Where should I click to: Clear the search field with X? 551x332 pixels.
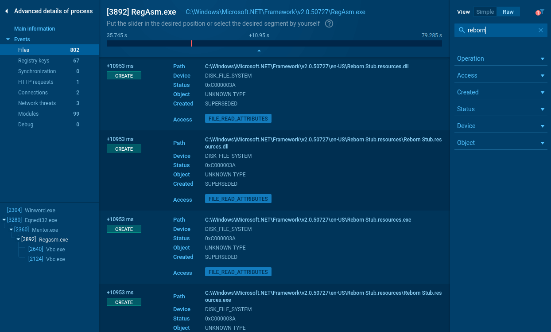(x=540, y=30)
